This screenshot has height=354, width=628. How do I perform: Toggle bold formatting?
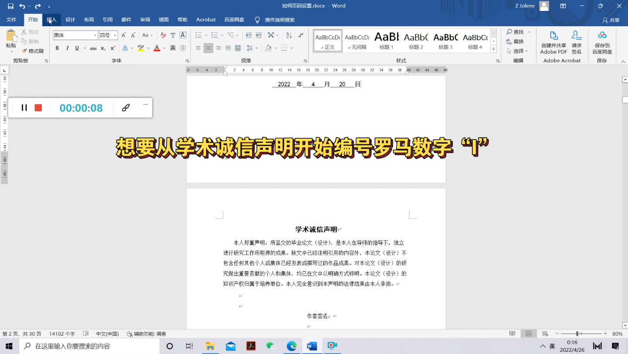57,48
